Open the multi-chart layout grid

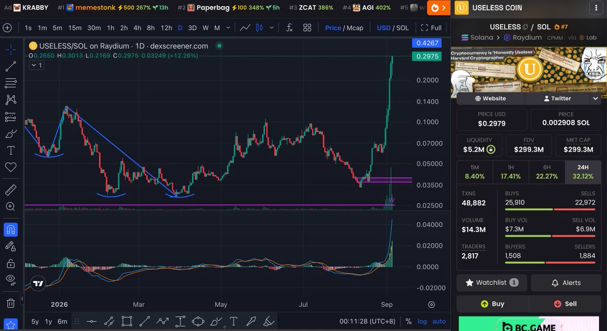click(307, 28)
